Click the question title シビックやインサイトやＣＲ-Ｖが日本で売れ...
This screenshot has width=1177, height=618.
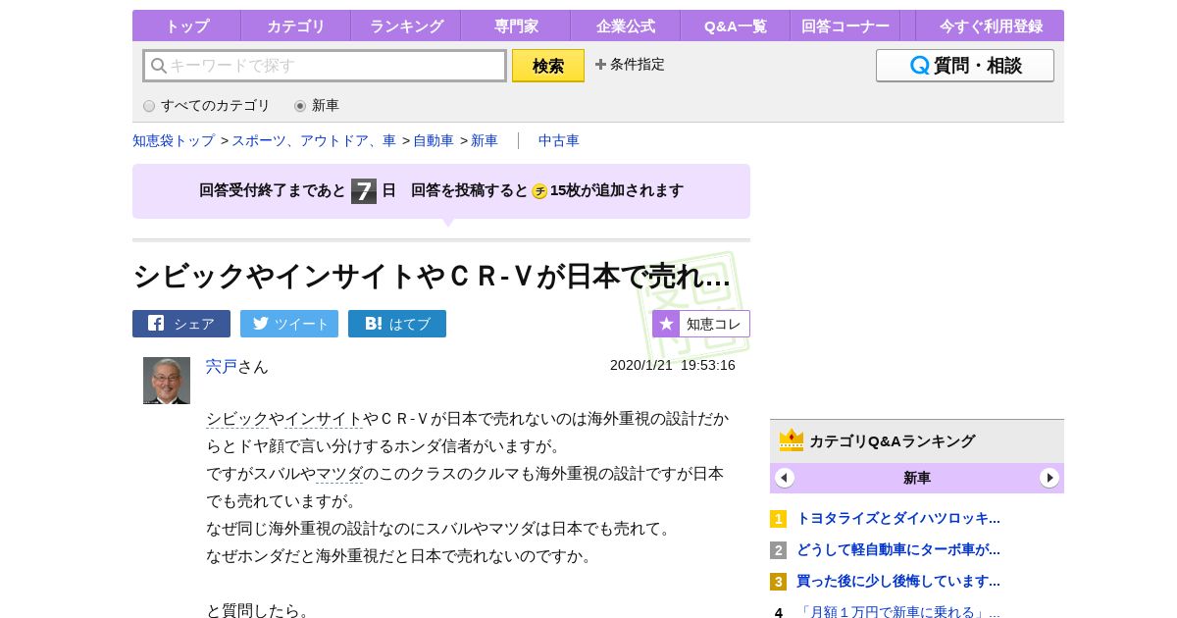pos(432,277)
